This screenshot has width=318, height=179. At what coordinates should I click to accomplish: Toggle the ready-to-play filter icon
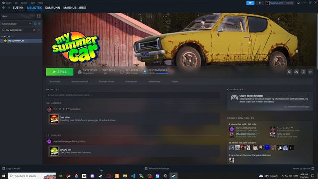click(39, 24)
